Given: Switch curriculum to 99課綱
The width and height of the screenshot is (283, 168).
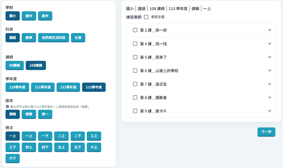Looking at the screenshot, I should pos(15,65).
